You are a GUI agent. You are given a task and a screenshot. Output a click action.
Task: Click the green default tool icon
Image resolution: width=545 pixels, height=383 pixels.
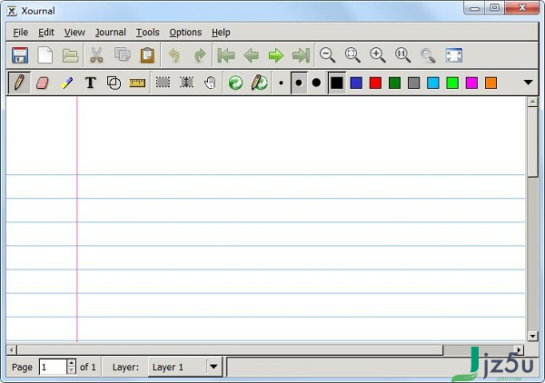pyautogui.click(x=235, y=83)
